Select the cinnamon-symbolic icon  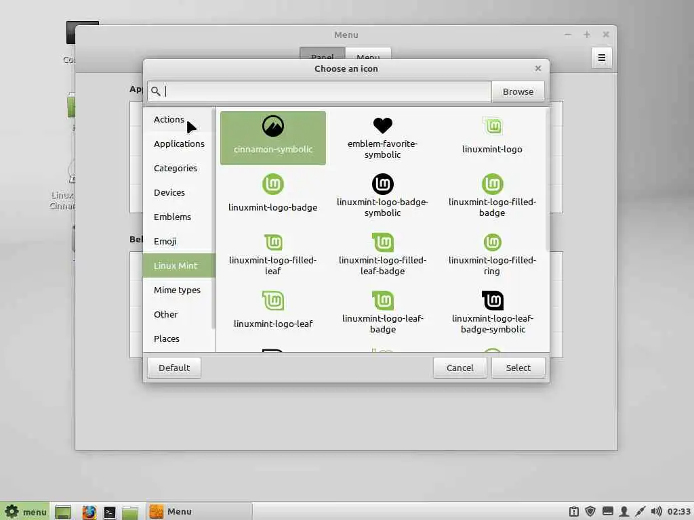click(273, 138)
